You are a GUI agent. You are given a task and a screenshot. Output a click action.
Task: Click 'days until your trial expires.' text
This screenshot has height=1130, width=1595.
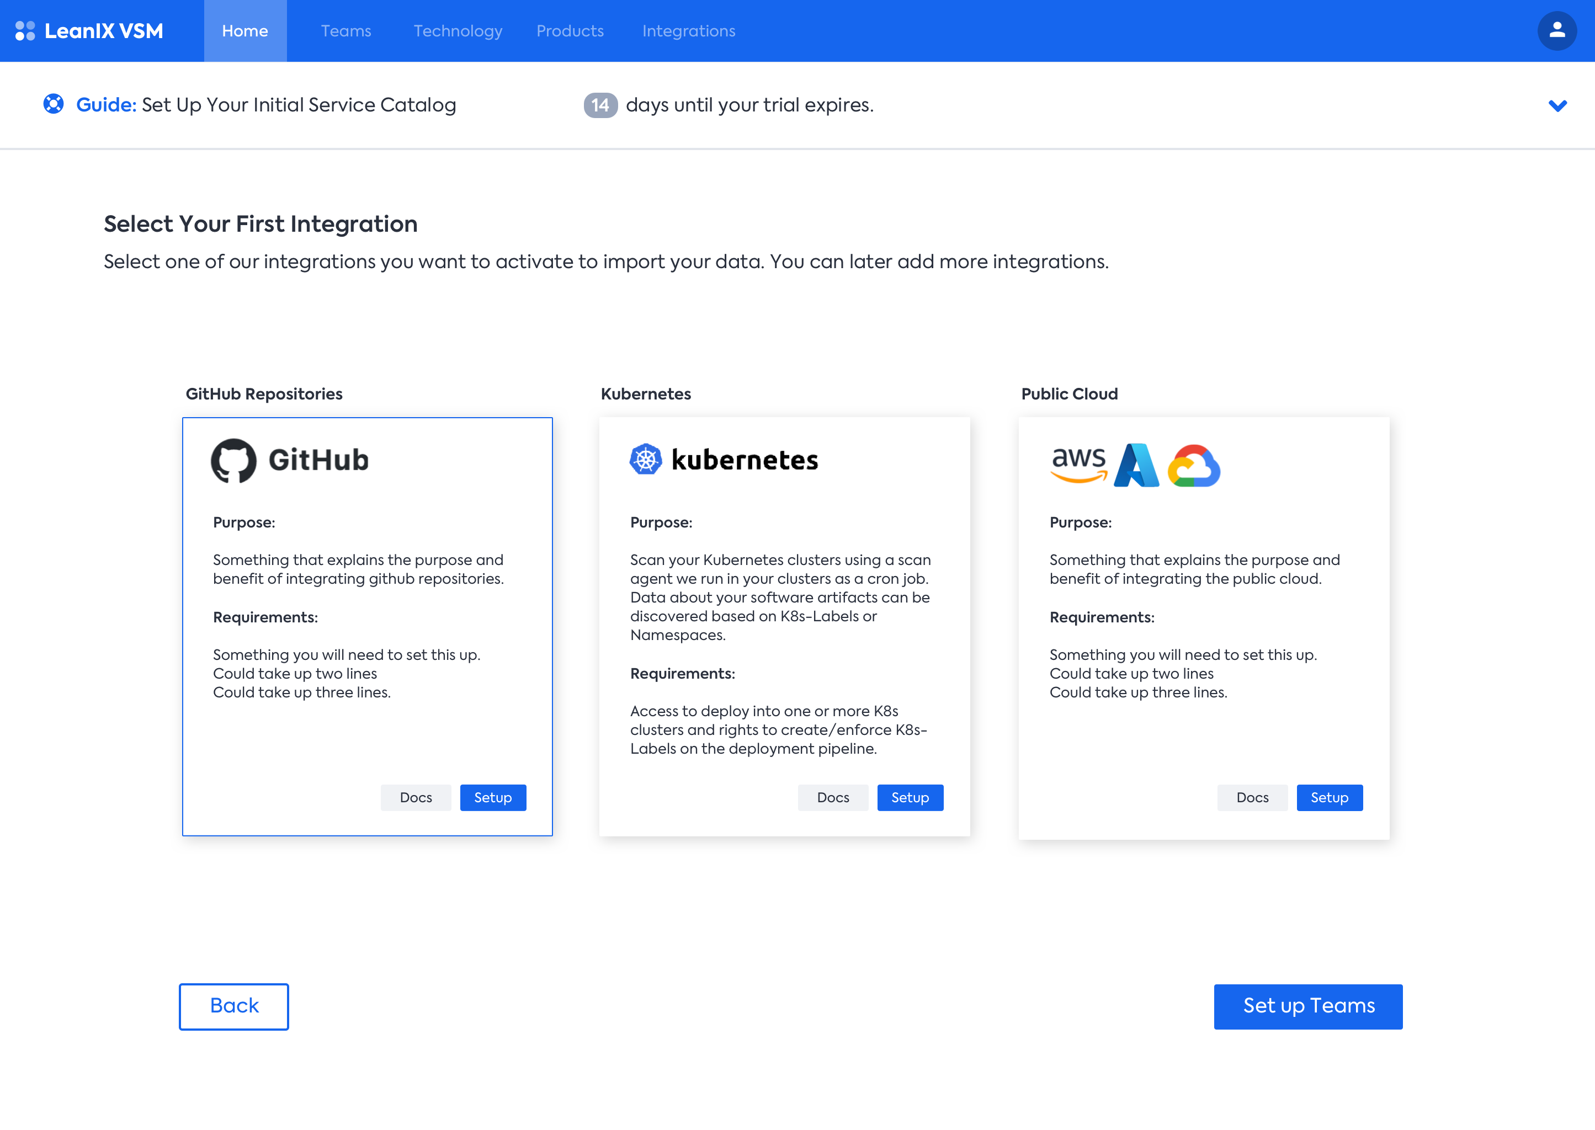point(749,105)
